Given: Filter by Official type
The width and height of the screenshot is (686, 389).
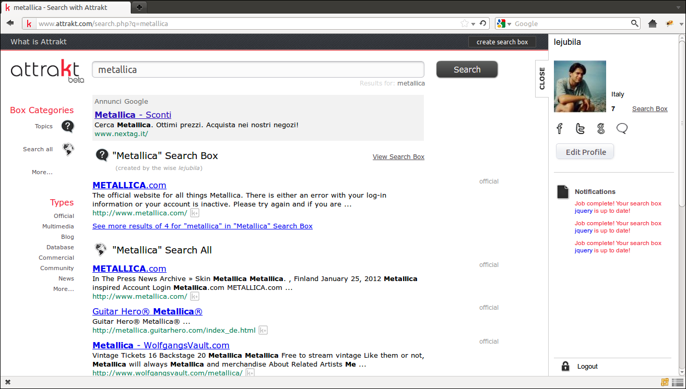Looking at the screenshot, I should point(64,216).
